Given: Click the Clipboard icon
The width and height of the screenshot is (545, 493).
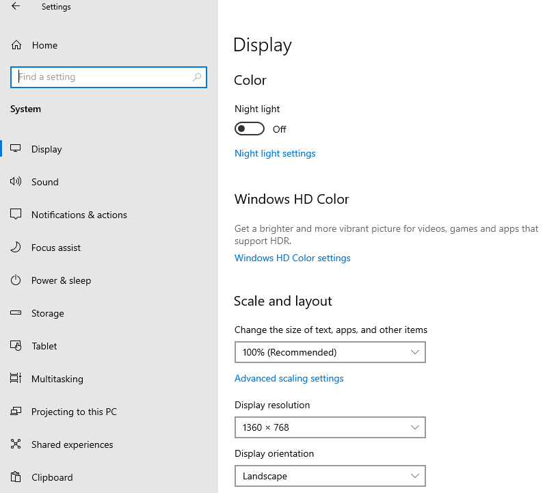Looking at the screenshot, I should (x=16, y=477).
